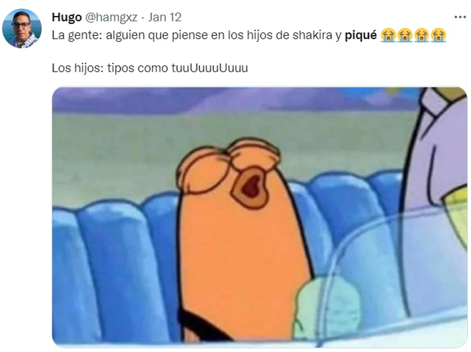
Task: Click the last crying face emoji
Action: [438, 35]
